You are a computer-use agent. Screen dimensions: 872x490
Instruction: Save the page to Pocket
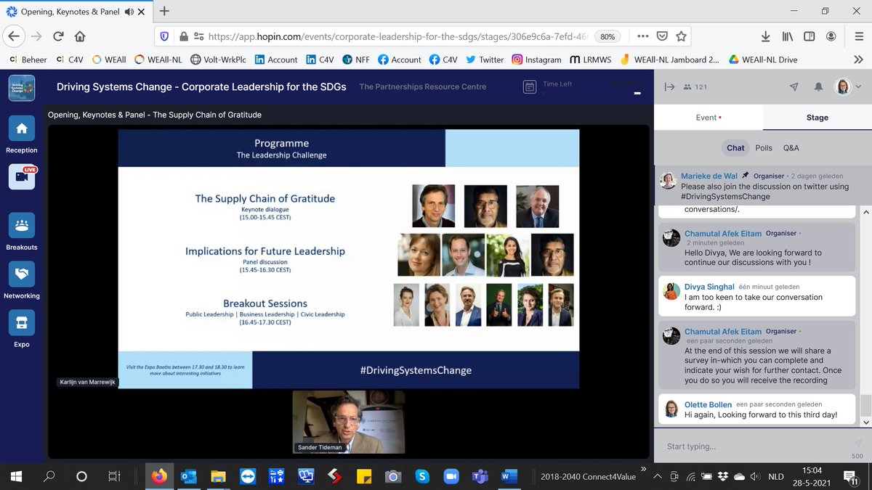tap(662, 36)
